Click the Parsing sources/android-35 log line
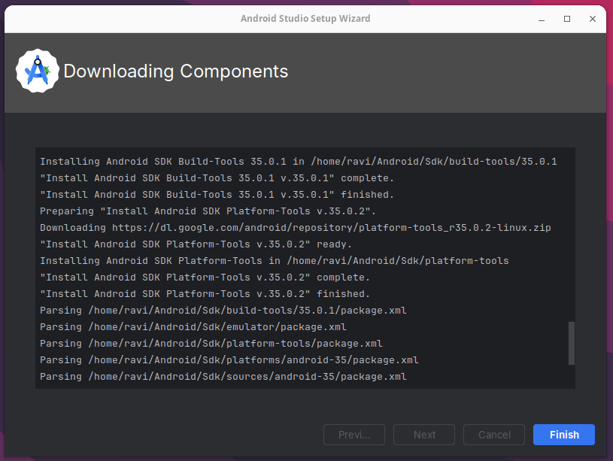 tap(223, 377)
